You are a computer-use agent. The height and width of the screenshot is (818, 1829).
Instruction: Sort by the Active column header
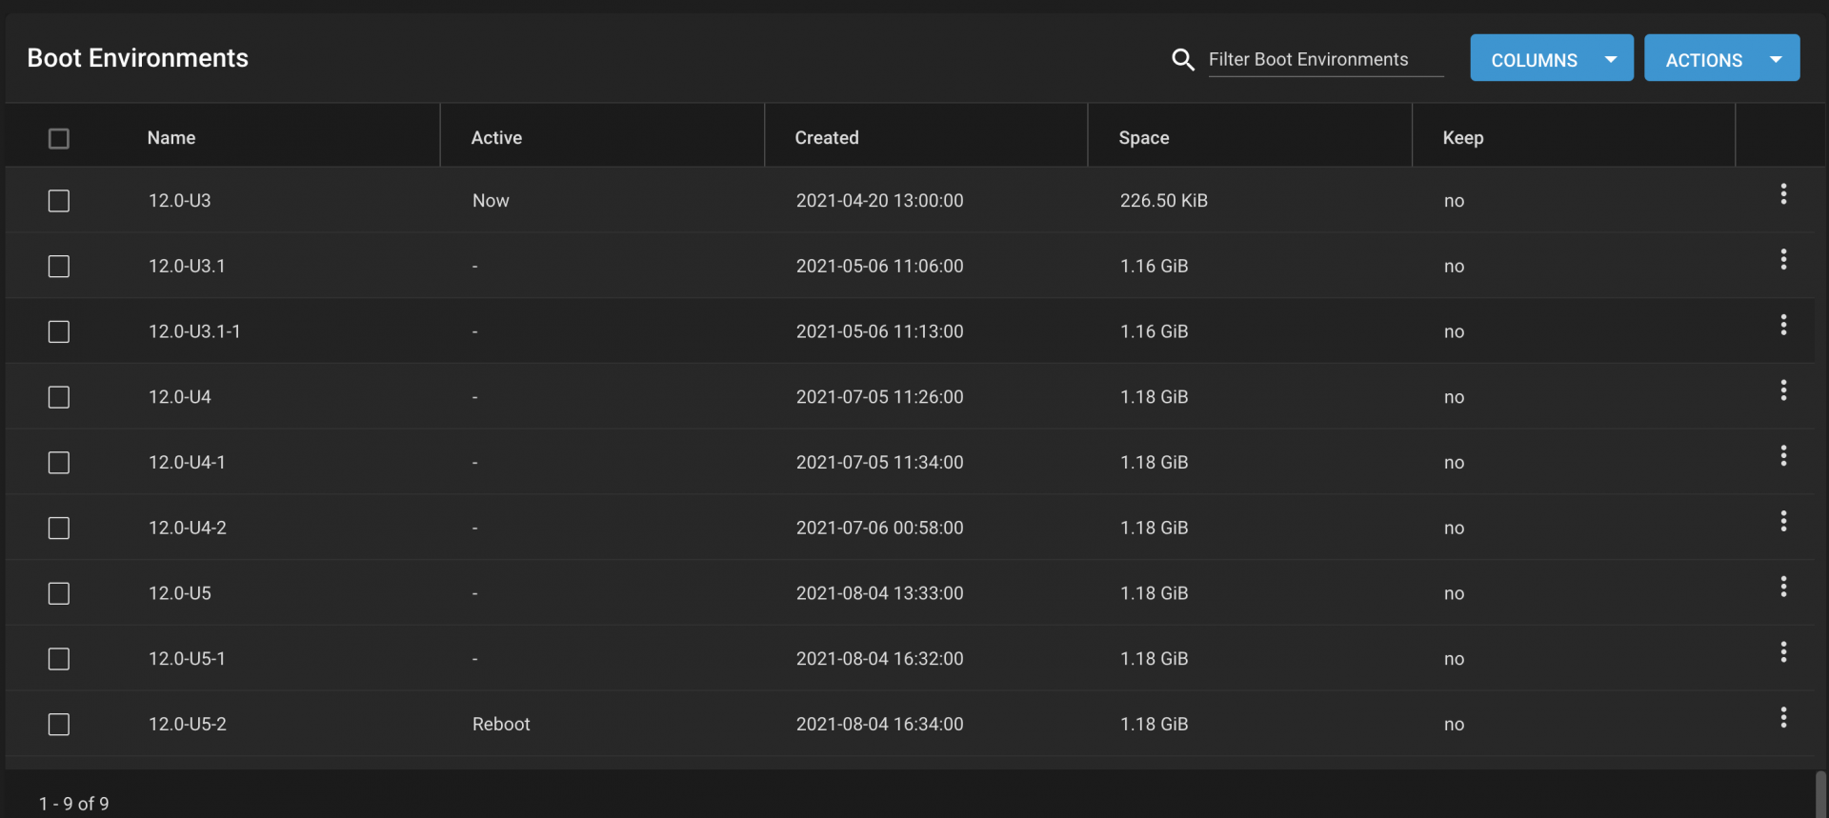496,138
